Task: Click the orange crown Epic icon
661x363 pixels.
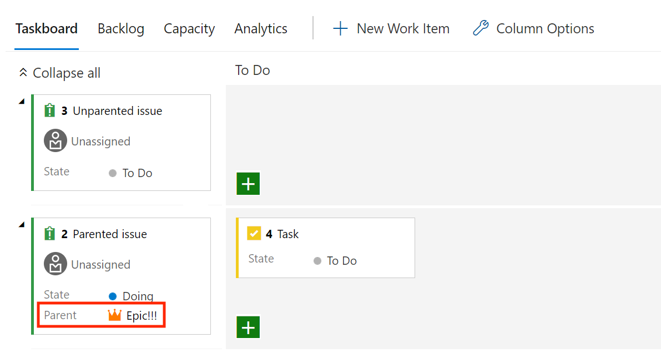Action: coord(114,315)
